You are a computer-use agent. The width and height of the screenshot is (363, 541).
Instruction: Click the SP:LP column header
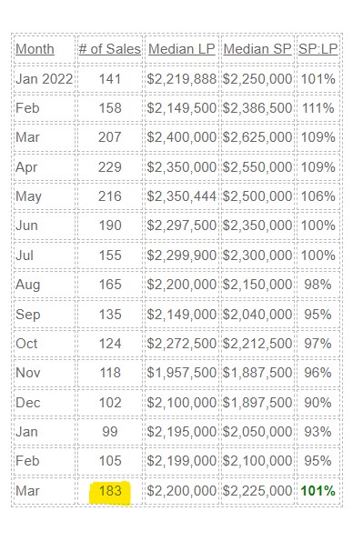click(x=318, y=49)
